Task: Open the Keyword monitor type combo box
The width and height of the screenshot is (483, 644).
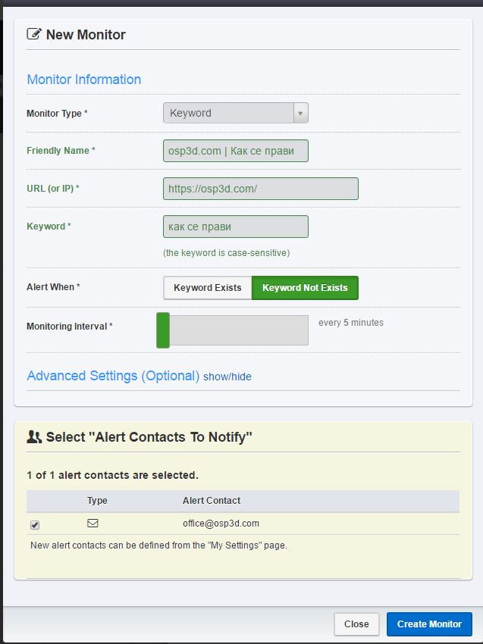Action: click(x=236, y=113)
